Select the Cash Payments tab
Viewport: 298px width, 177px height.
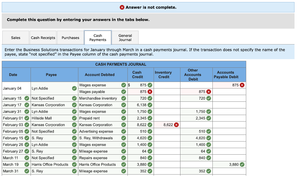[x=98, y=37]
